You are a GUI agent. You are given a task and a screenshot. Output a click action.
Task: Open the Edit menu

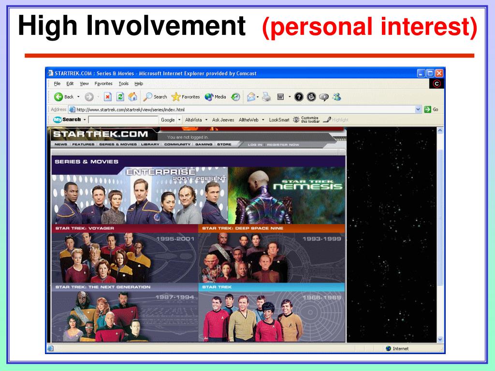click(x=70, y=84)
